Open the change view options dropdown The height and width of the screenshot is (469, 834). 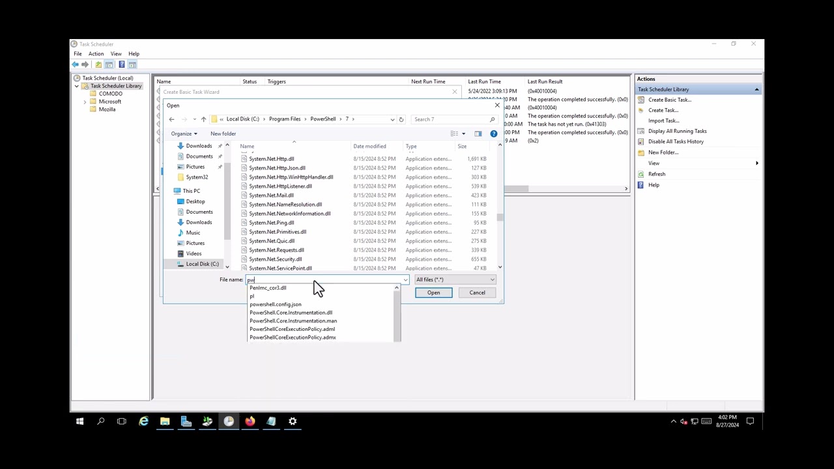click(x=463, y=134)
